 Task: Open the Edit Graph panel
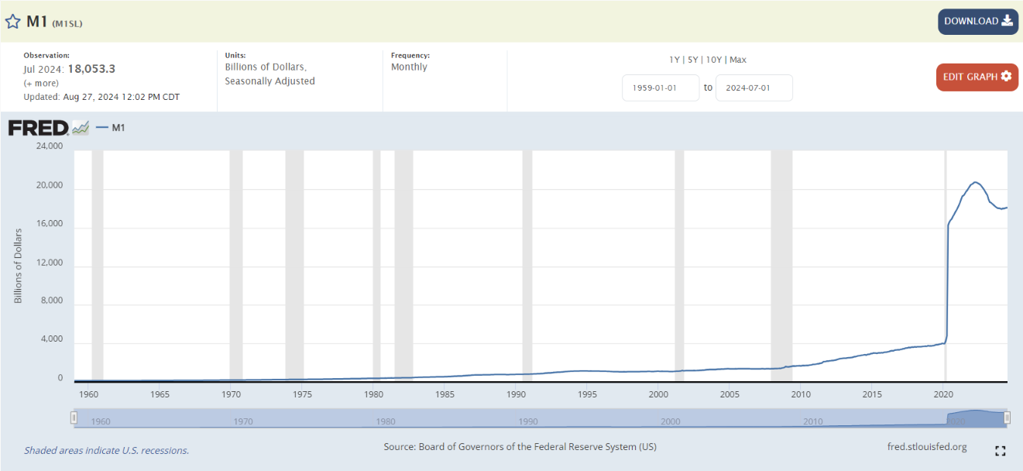977,77
